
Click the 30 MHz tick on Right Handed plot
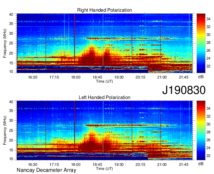[11, 33]
